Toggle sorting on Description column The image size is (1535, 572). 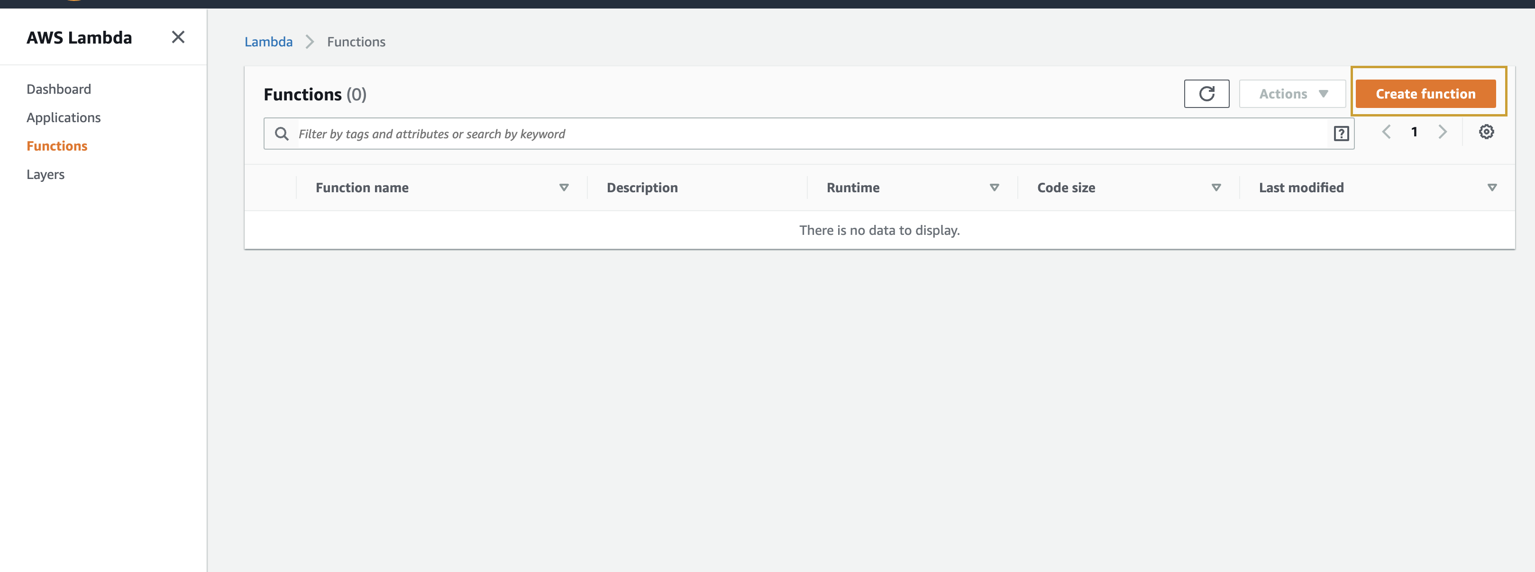point(642,187)
